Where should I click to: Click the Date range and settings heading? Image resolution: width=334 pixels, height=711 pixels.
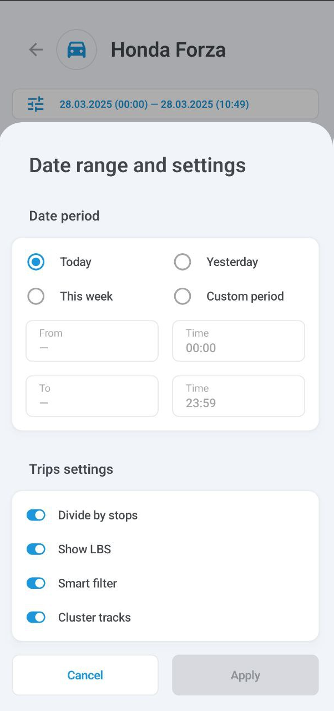pyautogui.click(x=138, y=165)
